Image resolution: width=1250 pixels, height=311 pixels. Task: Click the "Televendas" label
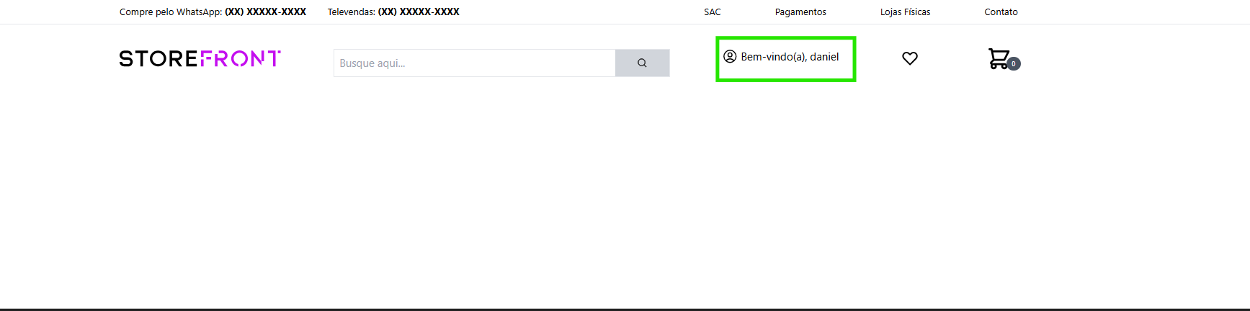(x=351, y=12)
